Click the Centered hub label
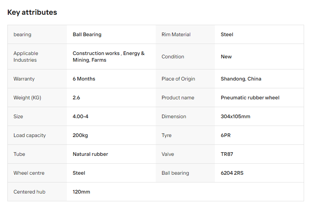Viewport: 310px width, 205px height. click(x=30, y=192)
